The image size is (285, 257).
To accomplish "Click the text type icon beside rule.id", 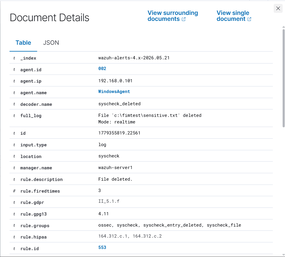I will tap(14, 249).
